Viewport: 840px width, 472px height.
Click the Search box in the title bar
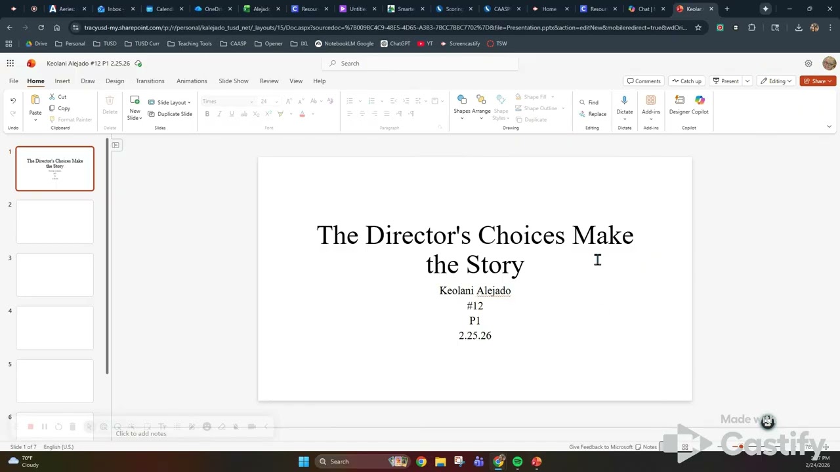pos(420,64)
